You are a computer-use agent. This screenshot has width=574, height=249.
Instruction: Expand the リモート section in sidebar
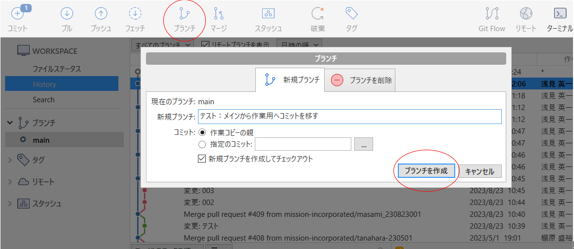(10, 182)
